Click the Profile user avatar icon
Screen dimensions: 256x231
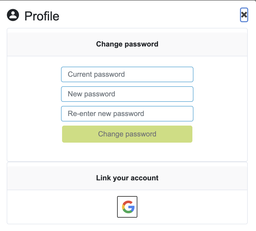[13, 15]
